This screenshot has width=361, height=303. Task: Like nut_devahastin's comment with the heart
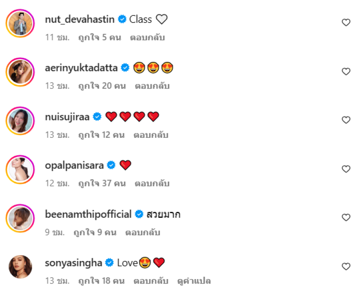coord(346,23)
